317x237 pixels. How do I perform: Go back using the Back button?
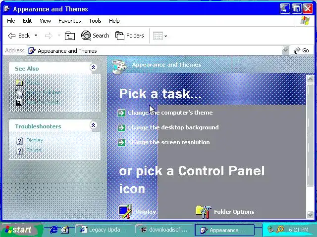(19, 36)
